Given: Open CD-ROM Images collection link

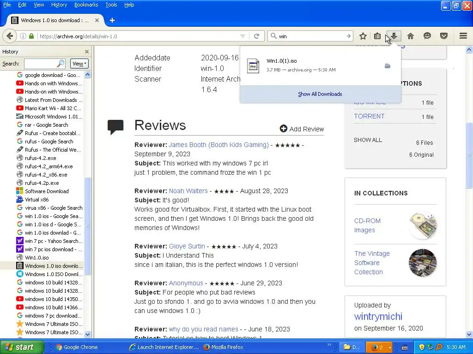Looking at the screenshot, I should pos(367,225).
